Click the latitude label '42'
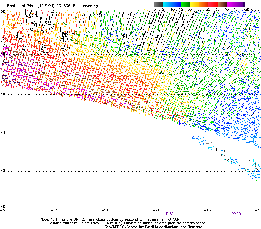The height and width of the screenshot is (229, 261). point(3,171)
